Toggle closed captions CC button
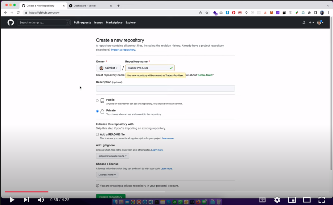 (262, 200)
